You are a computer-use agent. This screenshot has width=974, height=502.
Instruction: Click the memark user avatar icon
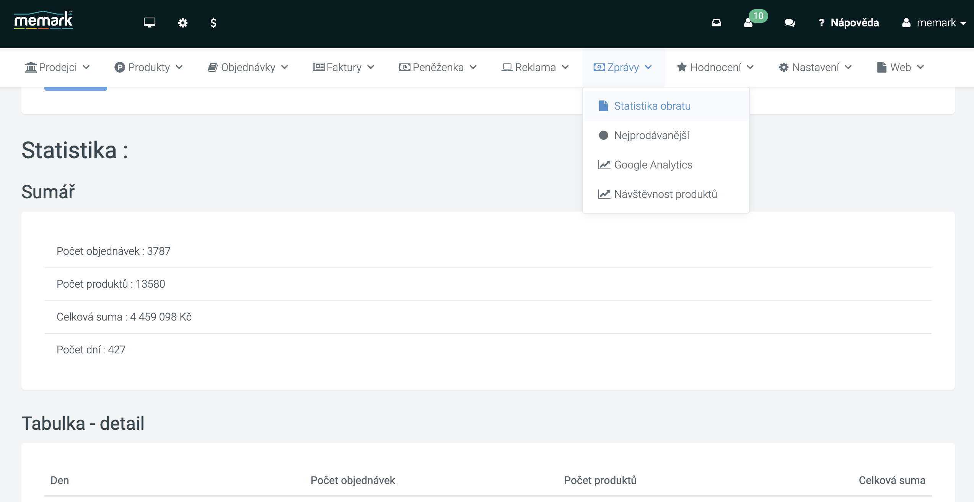(x=906, y=23)
